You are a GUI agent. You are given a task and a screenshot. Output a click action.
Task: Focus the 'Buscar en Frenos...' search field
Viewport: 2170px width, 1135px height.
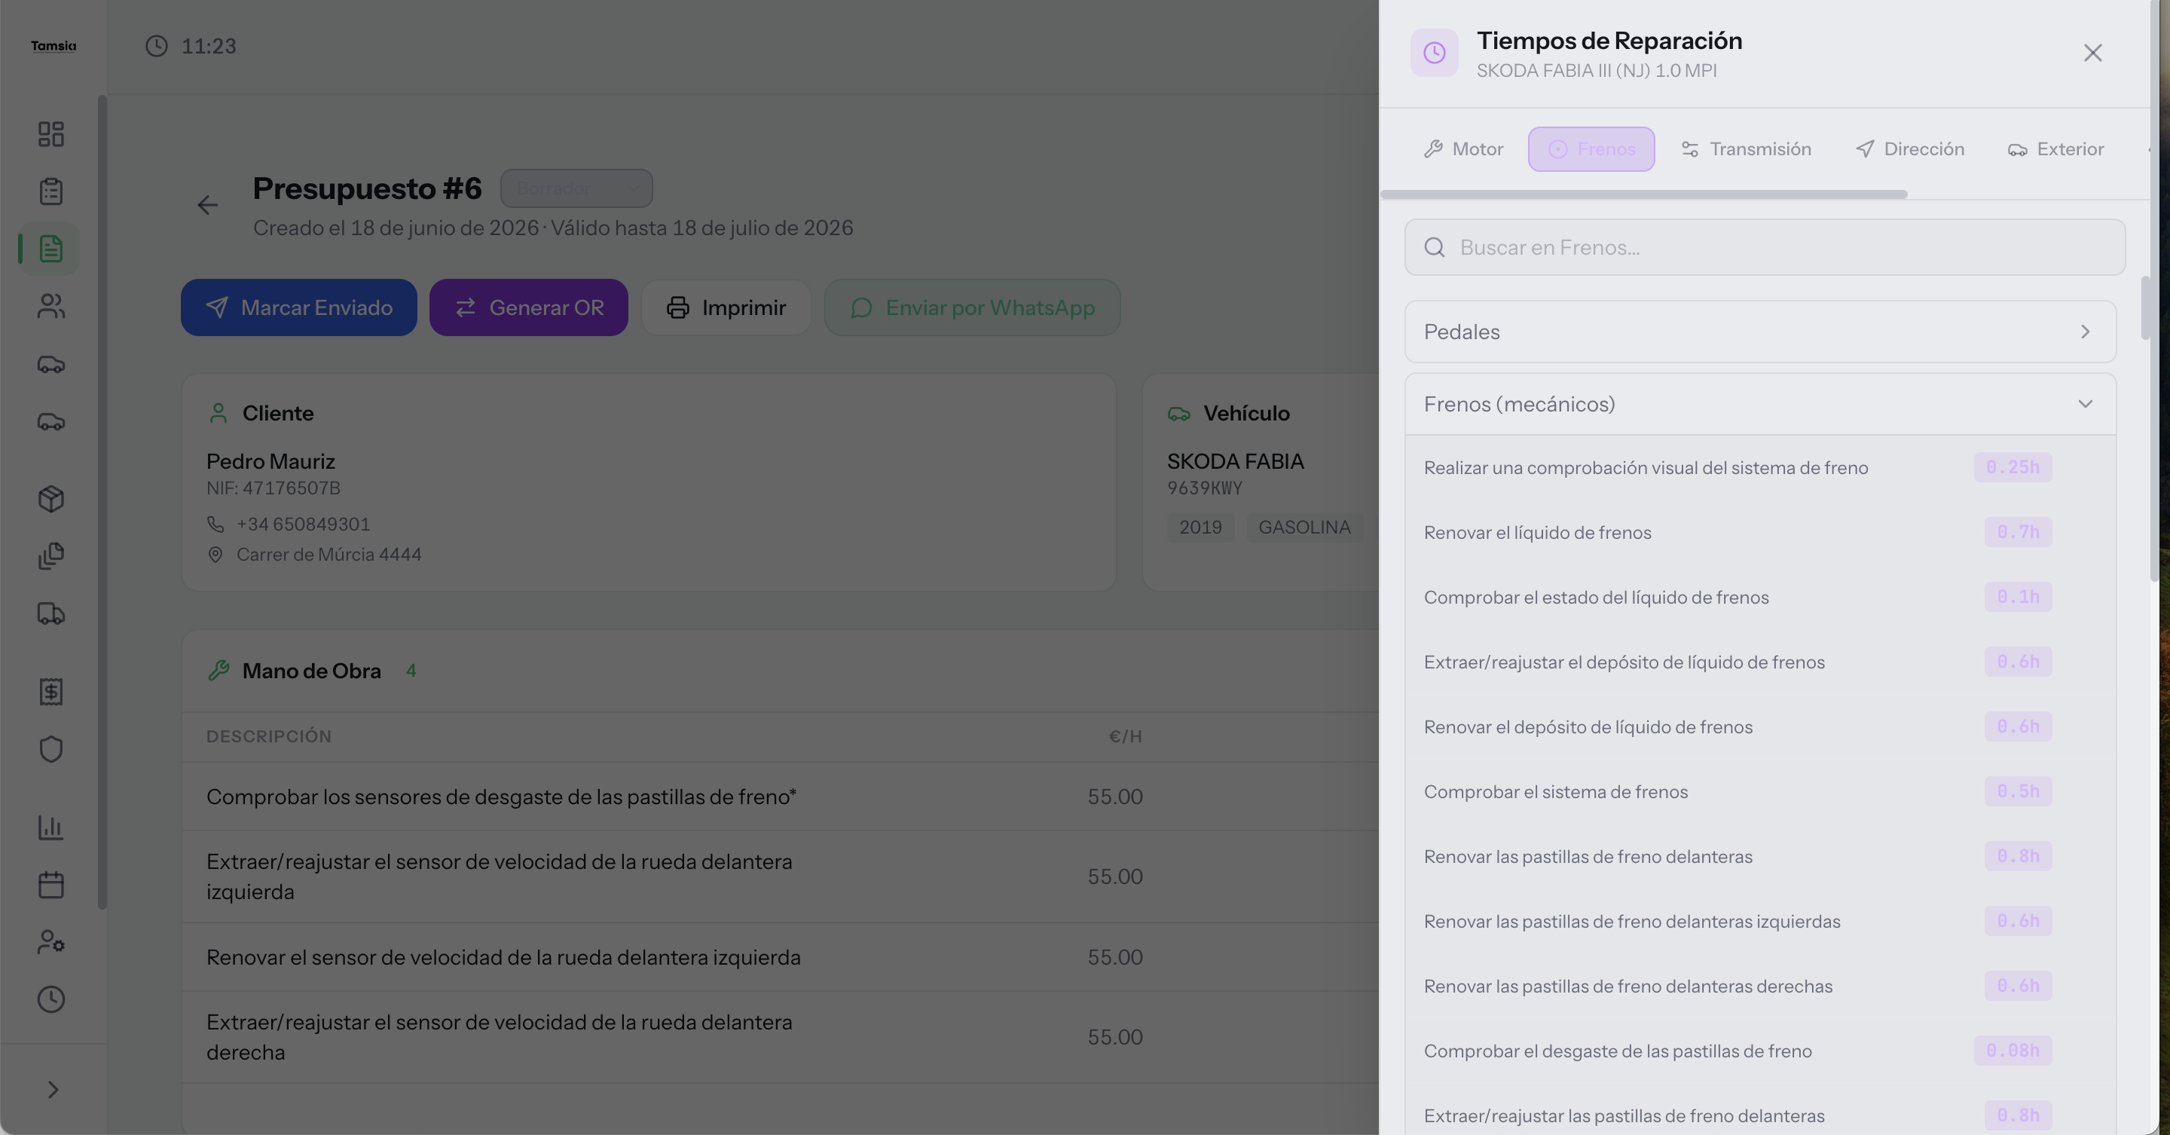tap(1765, 248)
